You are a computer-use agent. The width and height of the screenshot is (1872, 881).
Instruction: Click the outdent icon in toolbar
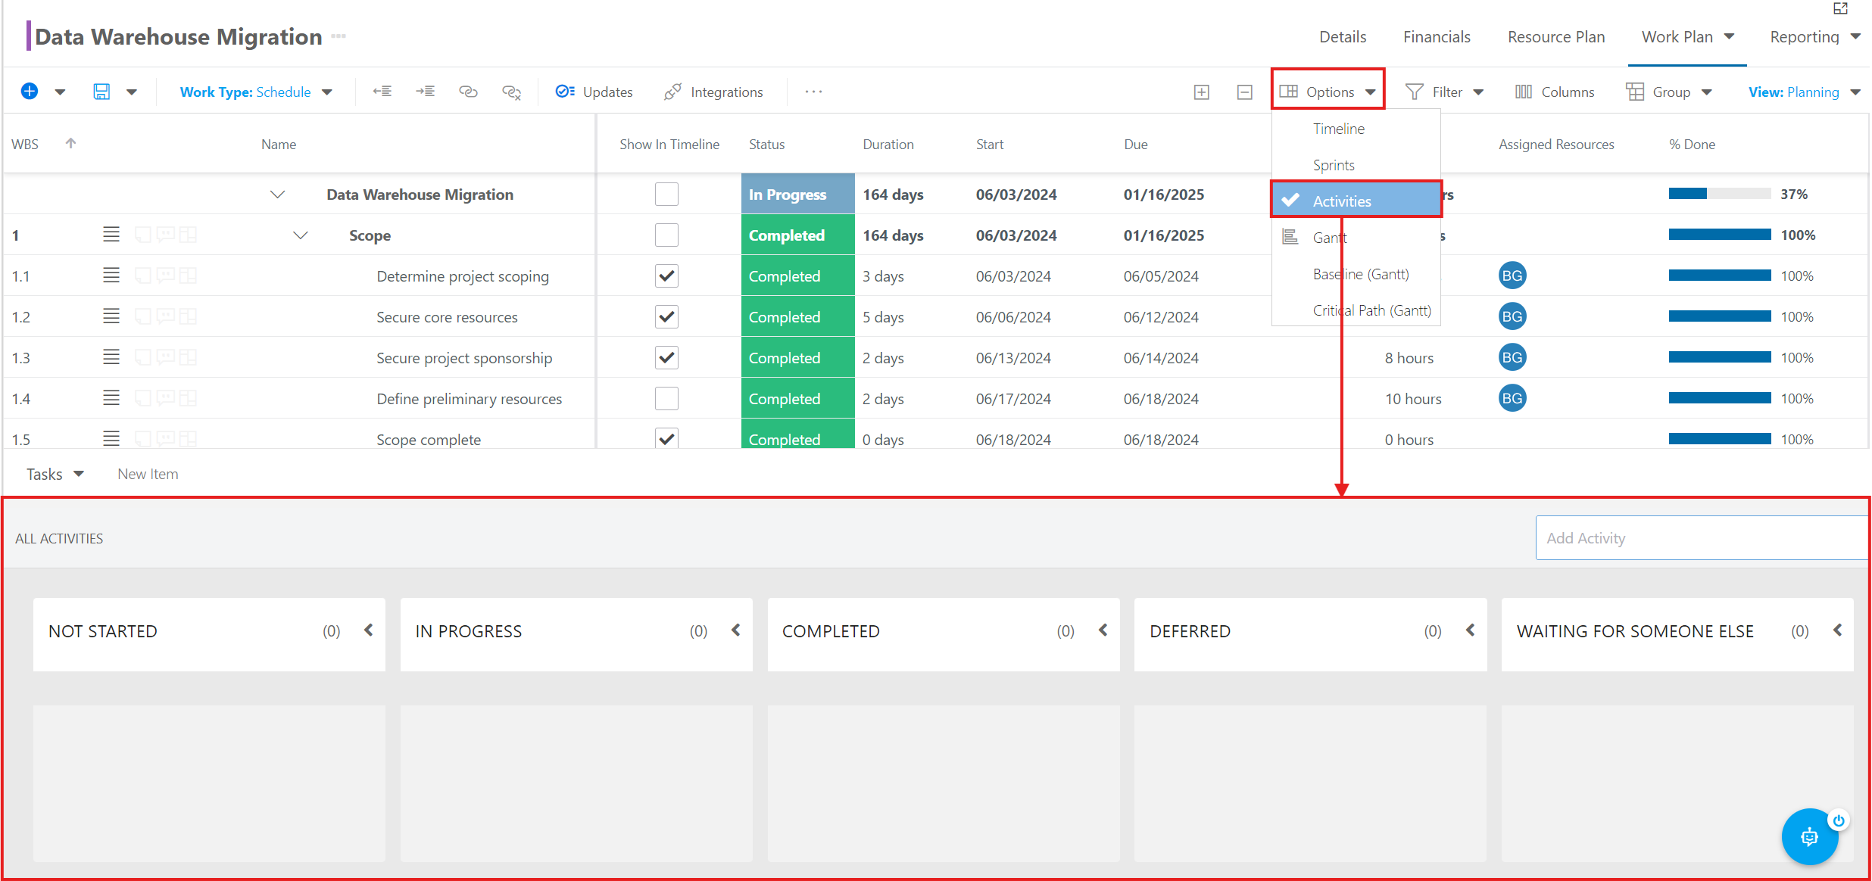pyautogui.click(x=382, y=92)
